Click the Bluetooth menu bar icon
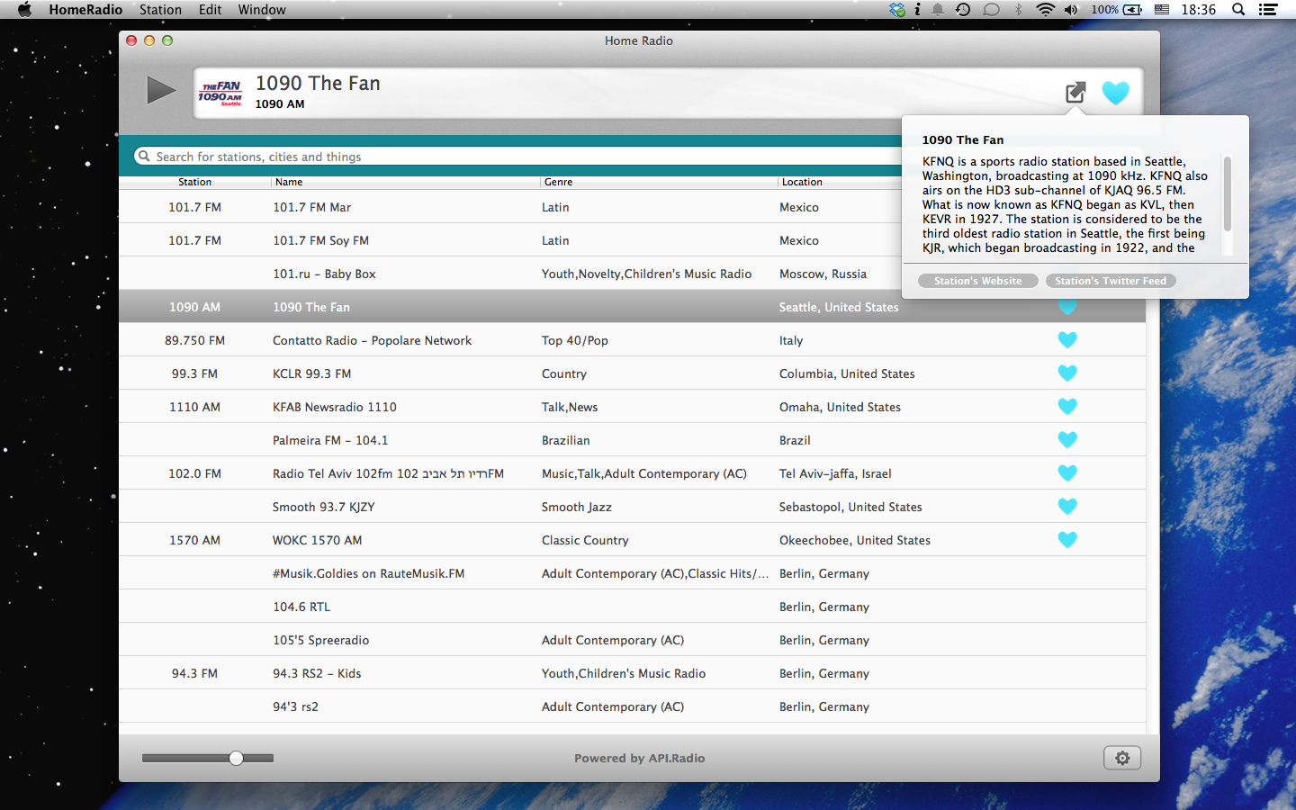1296x810 pixels. coord(1019,10)
